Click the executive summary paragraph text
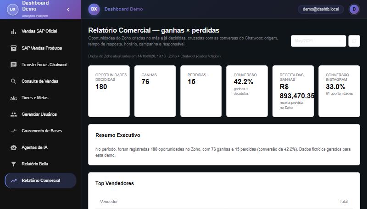367x209 pixels. pyautogui.click(x=223, y=152)
